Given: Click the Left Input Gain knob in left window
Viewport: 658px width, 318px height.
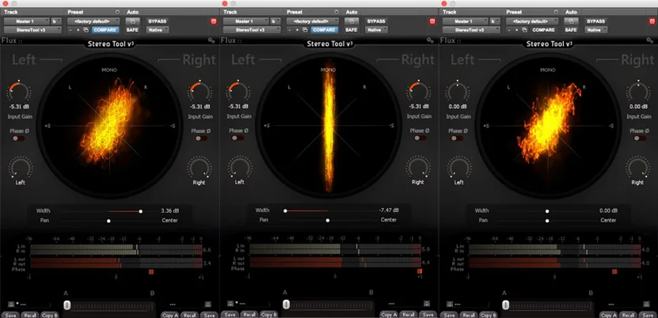Looking at the screenshot, I should pyautogui.click(x=19, y=91).
